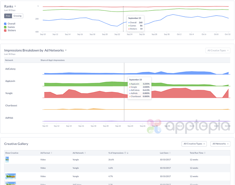Click Sep 16 on the Ranks axis
This screenshot has width=235, height=185.
coord(80,34)
